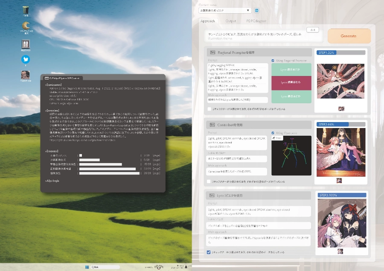This screenshot has height=271, width=384.
Task: Select the small gallery thumbnail under STEP1 image
Action: (341, 109)
